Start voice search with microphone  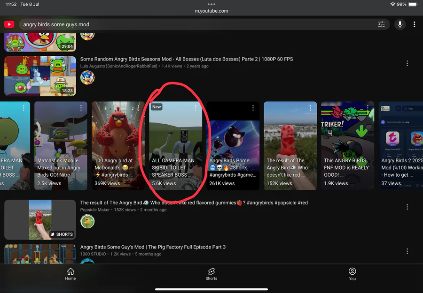click(400, 24)
